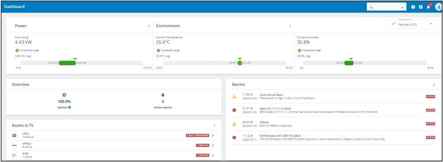Open the TSRack alarm title
The width and height of the screenshot is (443, 162).
coord(264,122)
